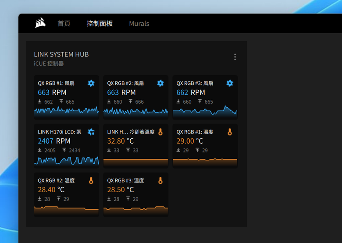Click fan icon on QX RGB #3 風扇 card
342x243 pixels.
click(230, 83)
